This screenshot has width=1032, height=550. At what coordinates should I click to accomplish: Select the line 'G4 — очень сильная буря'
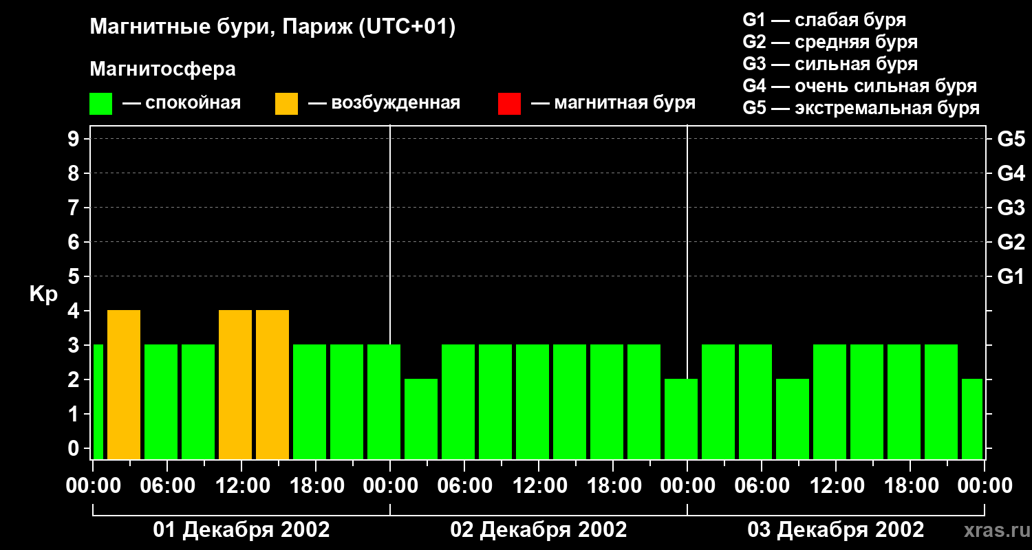(860, 86)
